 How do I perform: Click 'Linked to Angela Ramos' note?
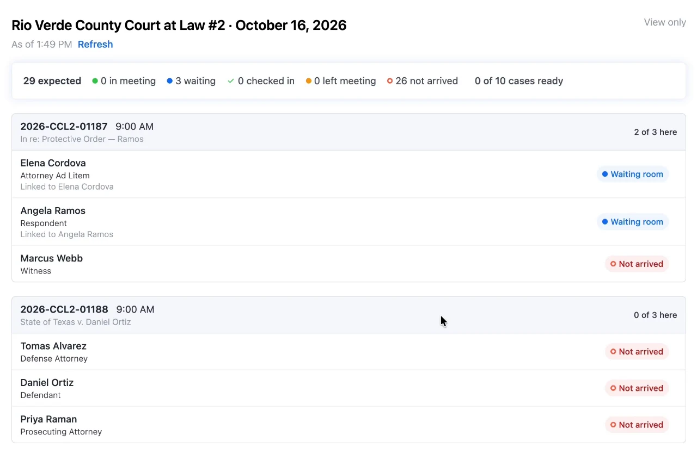[x=67, y=234]
